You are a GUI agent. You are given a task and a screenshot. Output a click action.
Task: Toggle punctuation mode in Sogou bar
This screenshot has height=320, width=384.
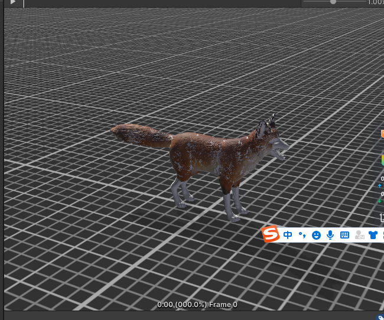click(302, 235)
